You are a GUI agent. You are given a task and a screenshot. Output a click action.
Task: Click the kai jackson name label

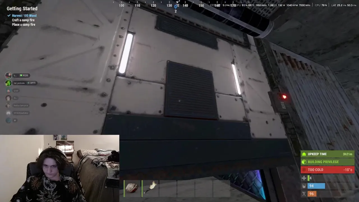pos(19,83)
